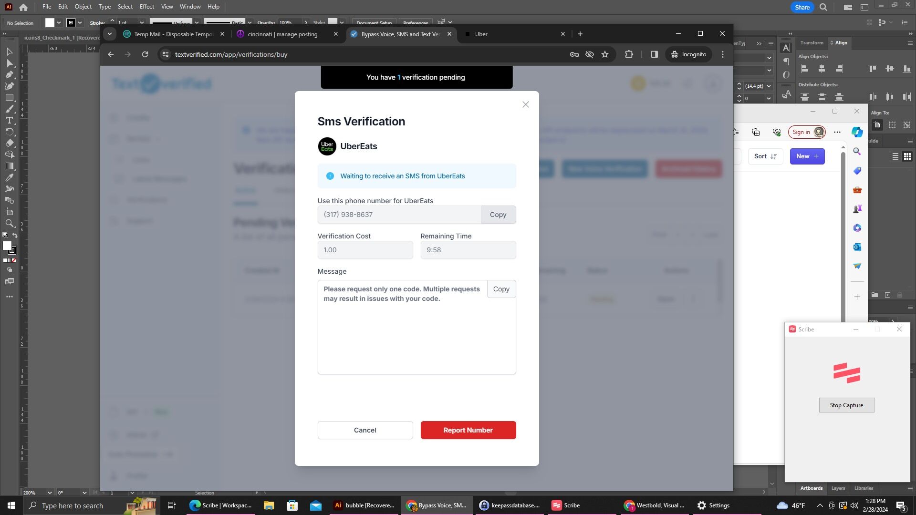Select the Selection tool in Illustrator toolbar
Image resolution: width=916 pixels, height=515 pixels.
[x=9, y=51]
